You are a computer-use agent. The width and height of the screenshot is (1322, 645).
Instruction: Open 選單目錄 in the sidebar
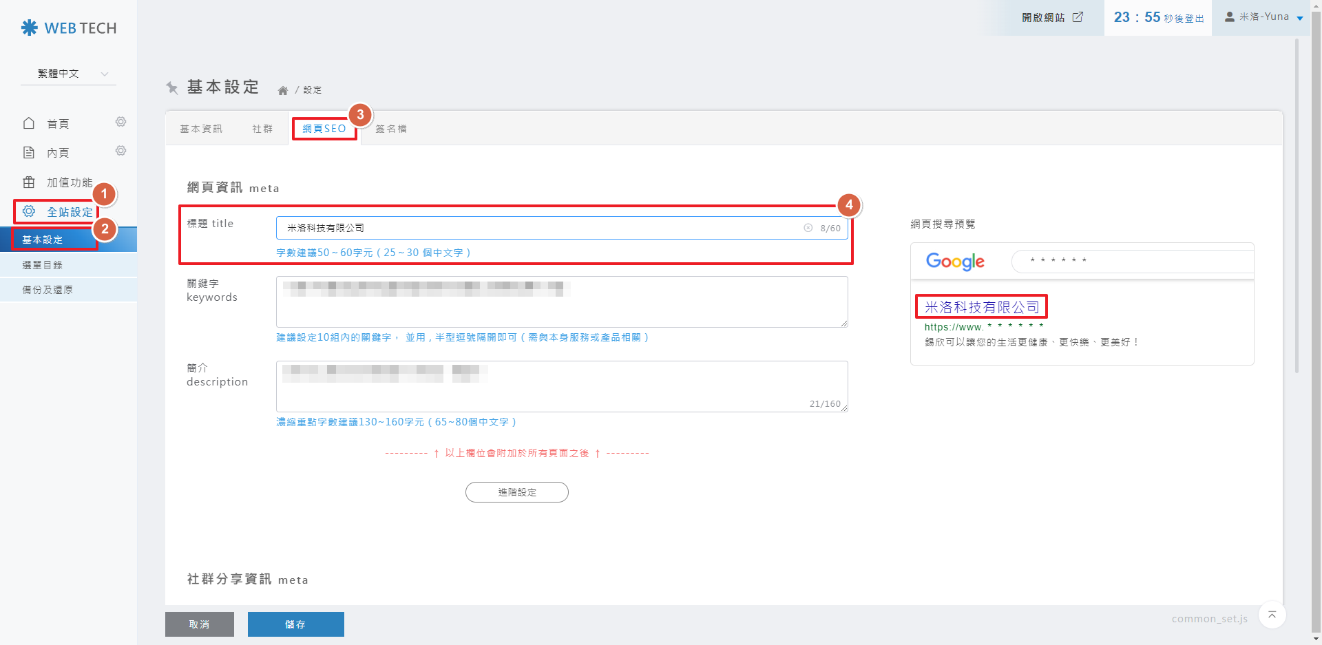pos(43,265)
